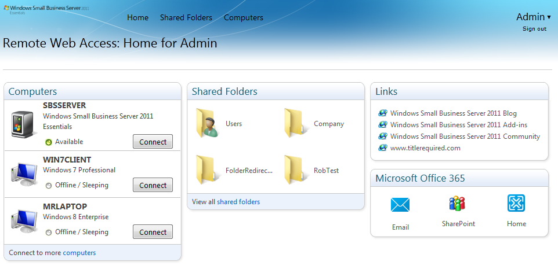The image size is (558, 273).
Task: Click the Office 365 Home icon
Action: click(516, 203)
